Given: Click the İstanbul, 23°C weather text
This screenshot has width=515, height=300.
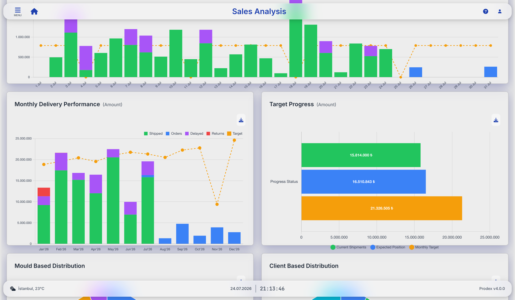Looking at the screenshot, I should tap(31, 288).
